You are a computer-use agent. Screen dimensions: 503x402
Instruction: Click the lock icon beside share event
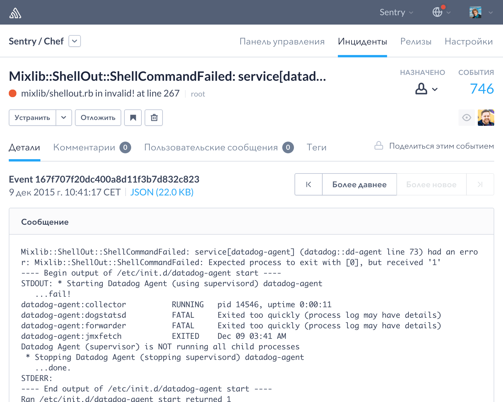pos(379,145)
